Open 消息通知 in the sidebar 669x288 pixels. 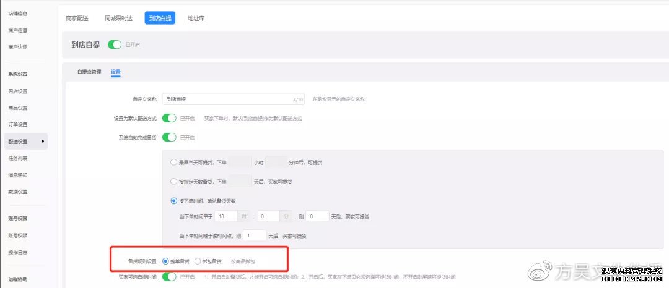[18, 175]
